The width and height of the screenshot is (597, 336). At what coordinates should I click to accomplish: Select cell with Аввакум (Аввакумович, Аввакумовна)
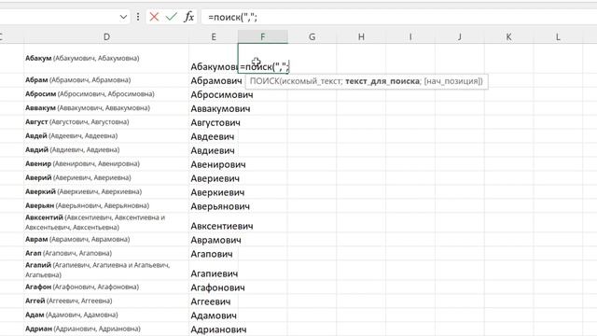coord(106,108)
